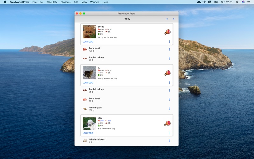254x159 pixels.
Task: Go to previous day with left arrow
Action: click(167, 19)
